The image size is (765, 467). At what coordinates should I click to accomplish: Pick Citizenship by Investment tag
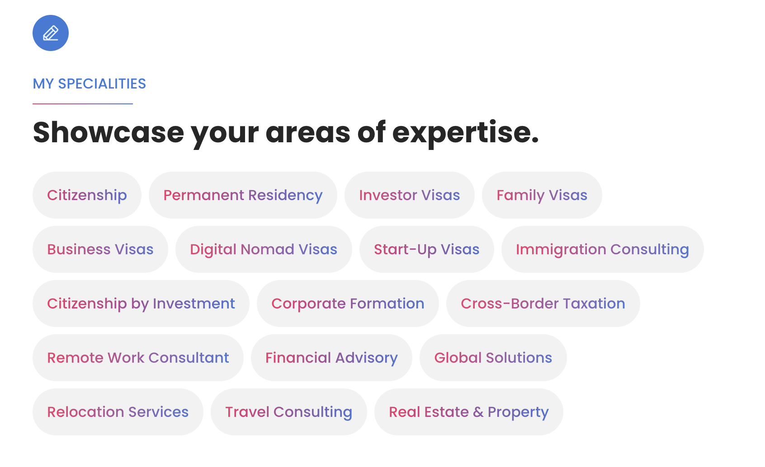coord(141,304)
